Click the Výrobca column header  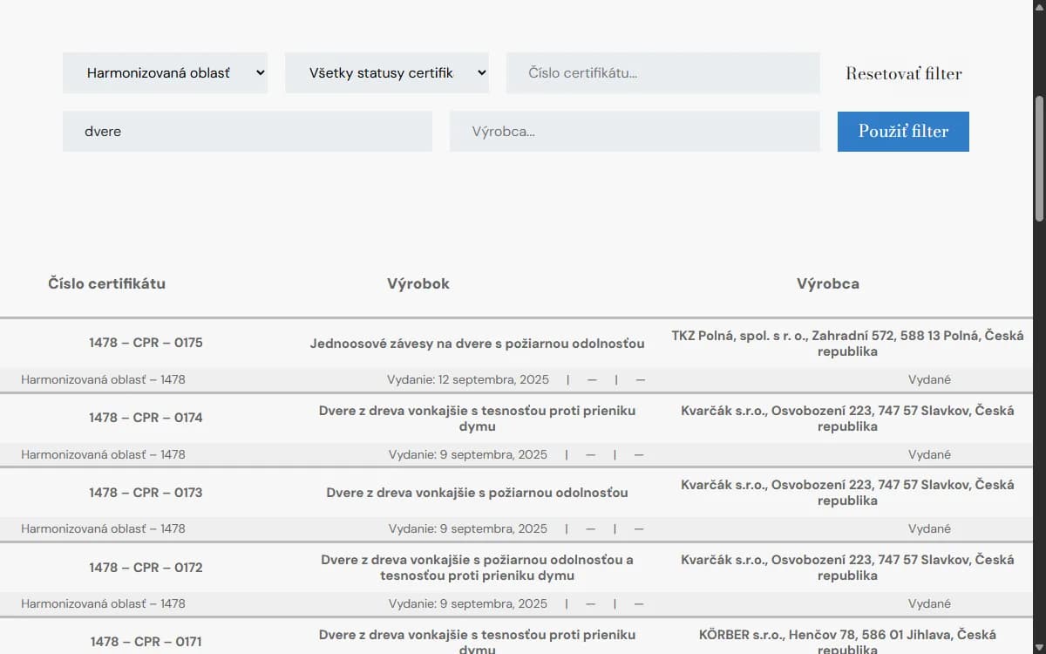coord(827,283)
